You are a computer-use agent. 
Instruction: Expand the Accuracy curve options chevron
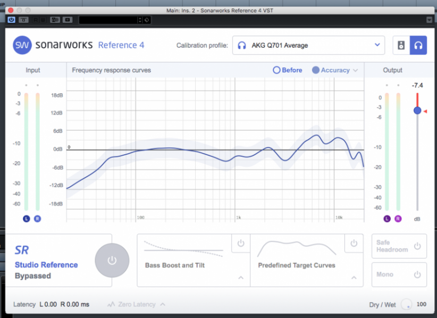click(355, 70)
